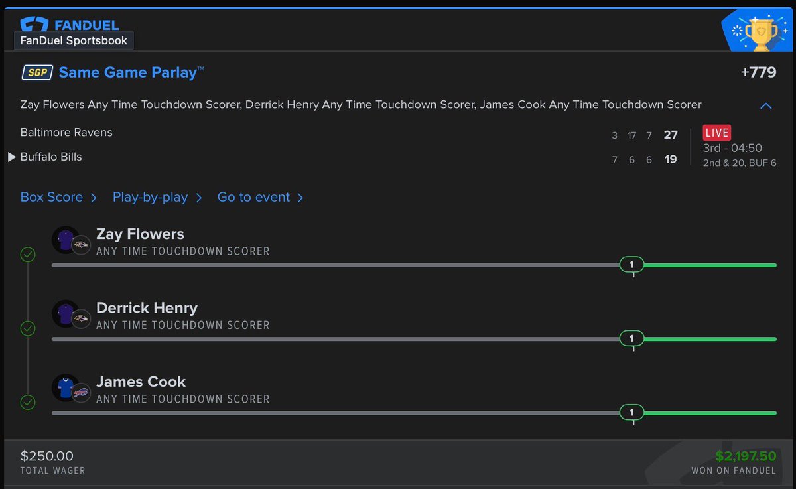Click the 3rd - 04:50 game clock

[732, 148]
